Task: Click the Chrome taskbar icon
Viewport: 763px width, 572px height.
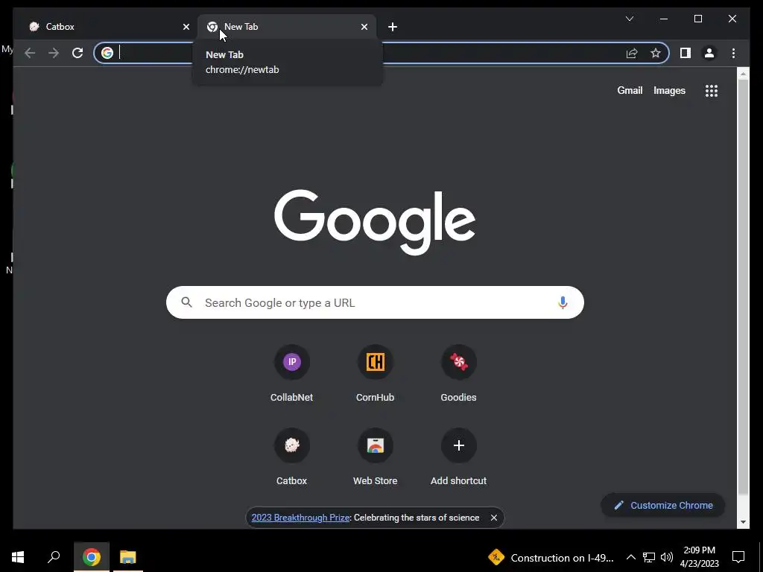Action: coord(92,557)
